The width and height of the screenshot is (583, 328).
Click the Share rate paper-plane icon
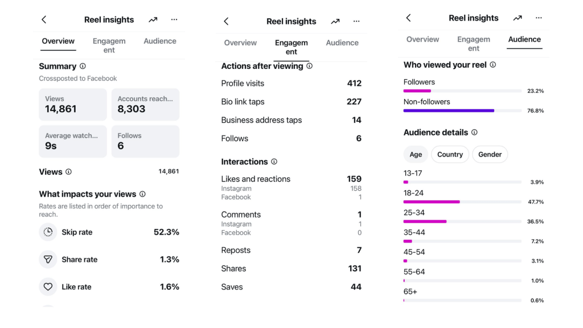pyautogui.click(x=48, y=259)
